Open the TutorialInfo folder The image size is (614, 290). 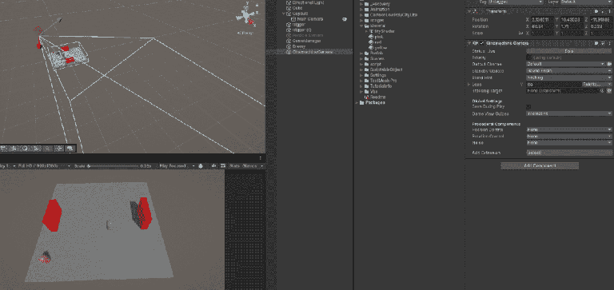[x=381, y=86]
